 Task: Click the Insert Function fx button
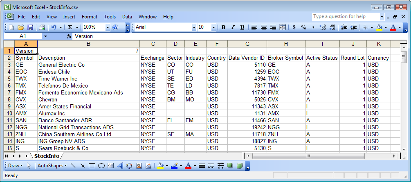coord(69,36)
